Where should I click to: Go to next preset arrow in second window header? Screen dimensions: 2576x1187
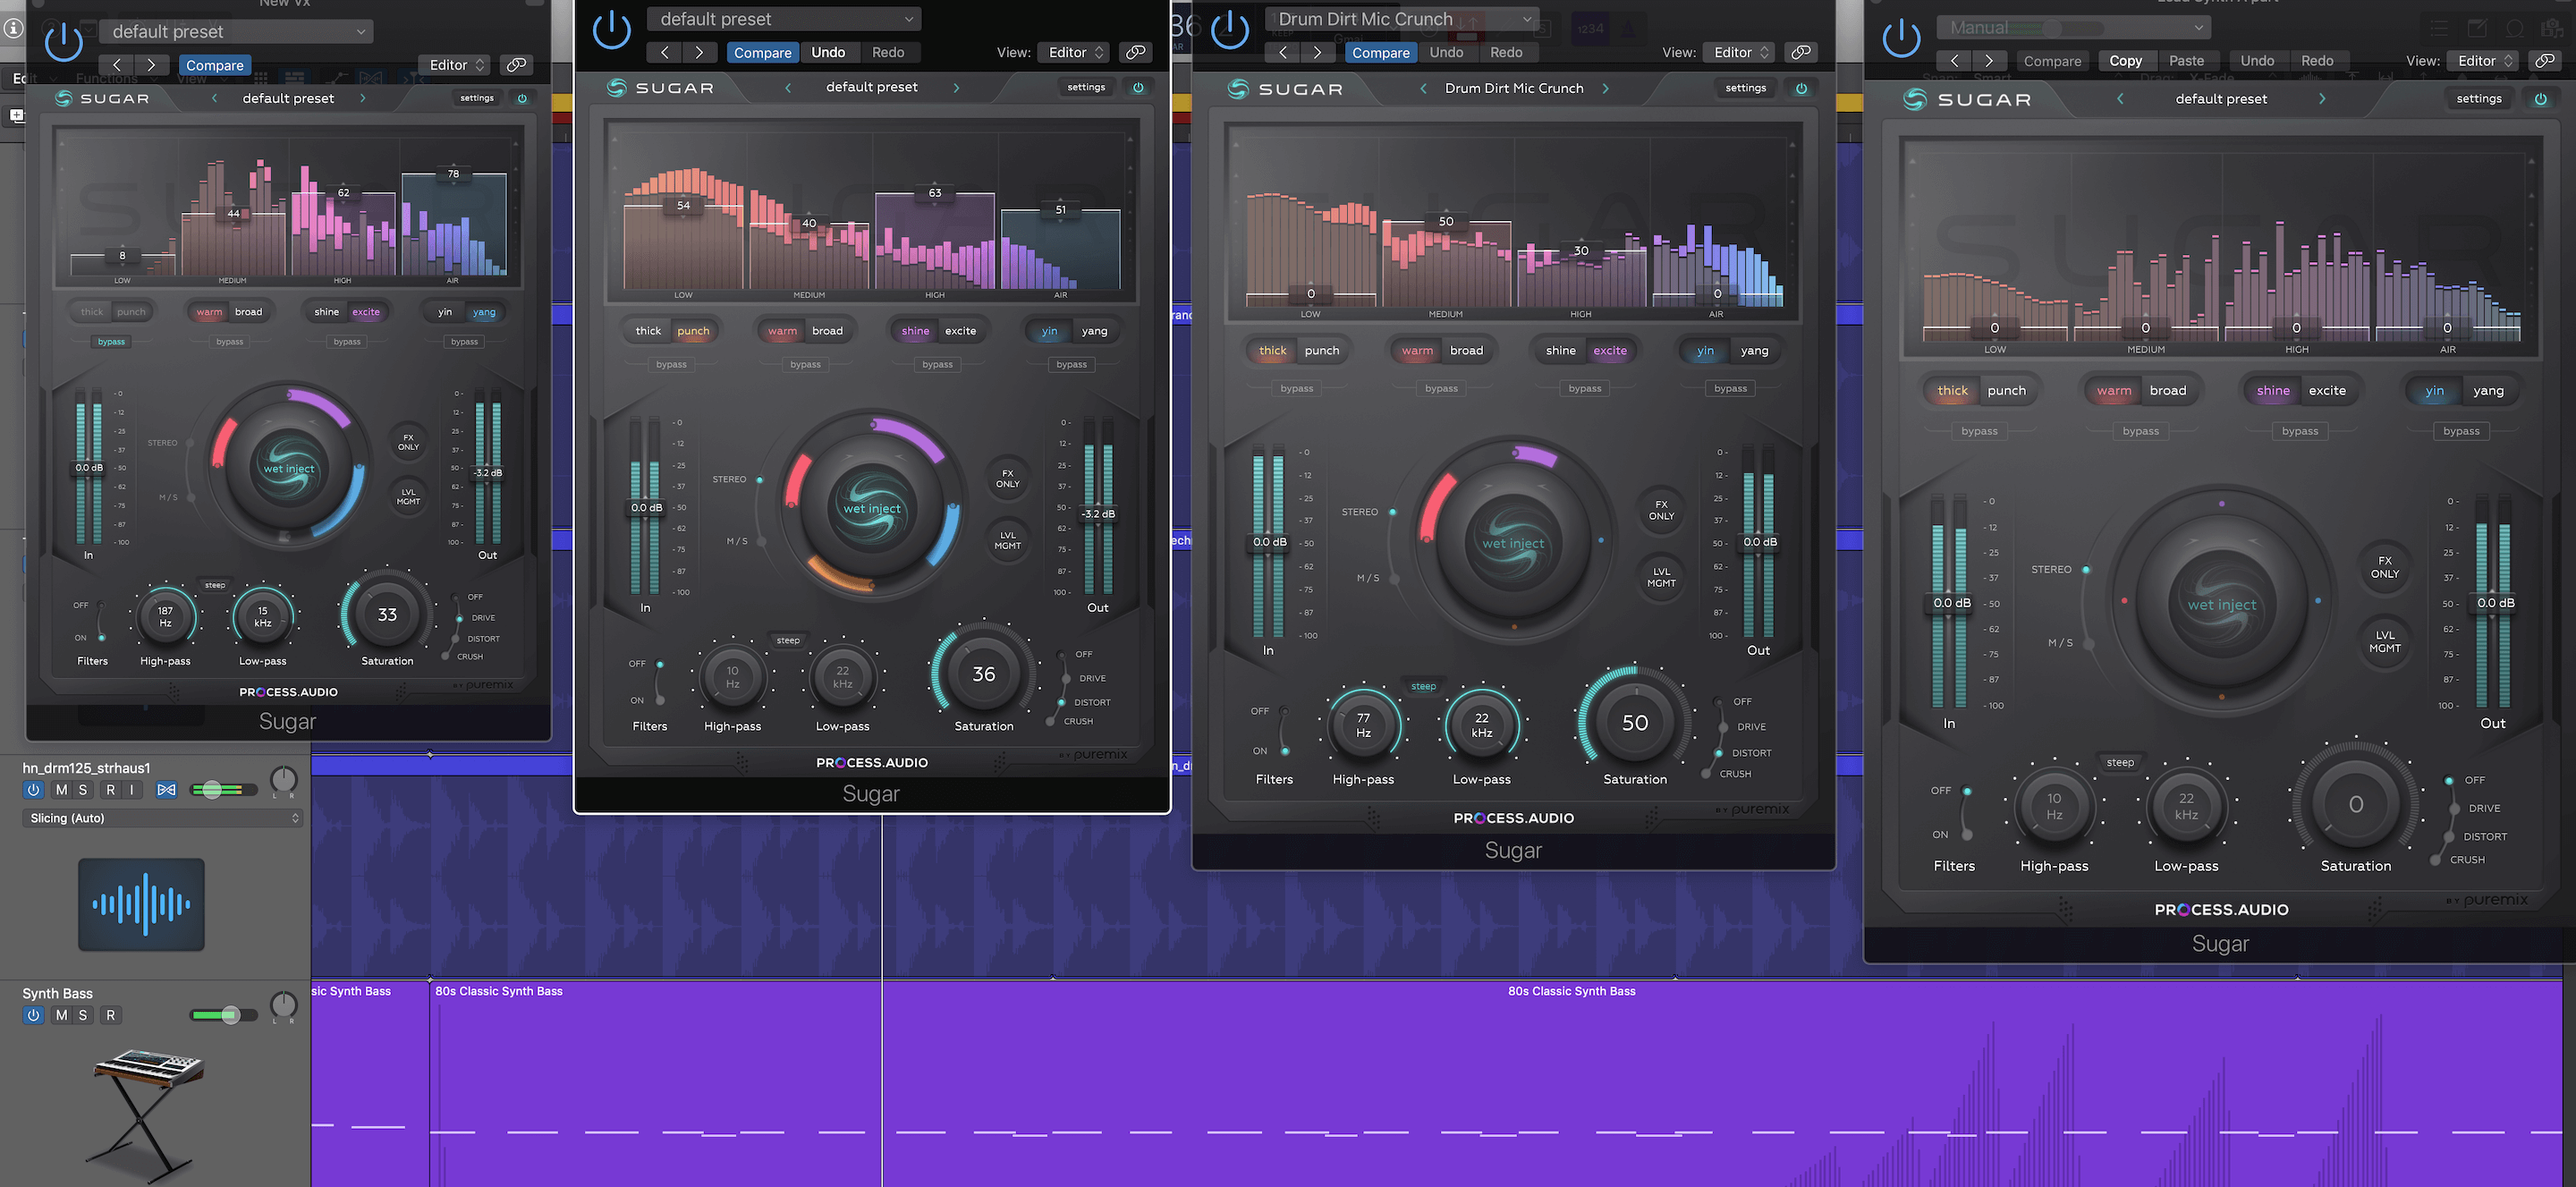pos(699,52)
